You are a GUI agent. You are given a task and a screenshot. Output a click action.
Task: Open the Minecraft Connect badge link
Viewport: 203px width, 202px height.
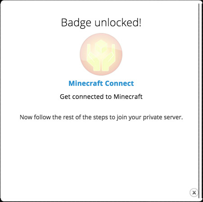101,83
